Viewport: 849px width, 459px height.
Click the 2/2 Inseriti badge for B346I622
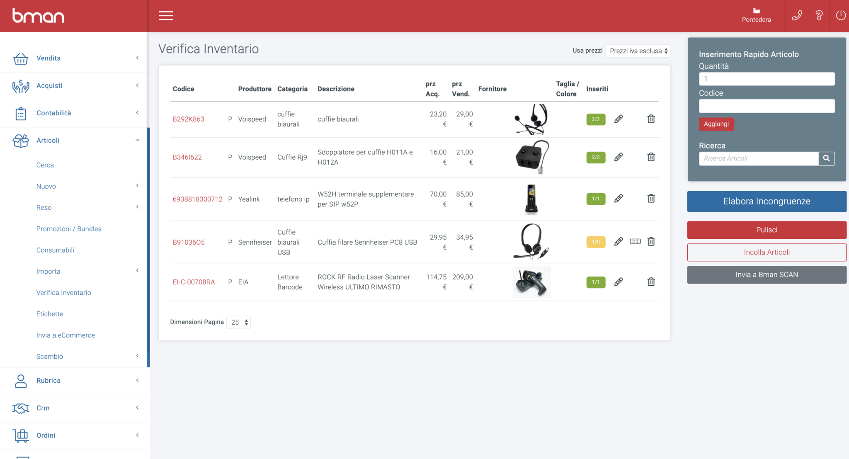click(x=596, y=157)
